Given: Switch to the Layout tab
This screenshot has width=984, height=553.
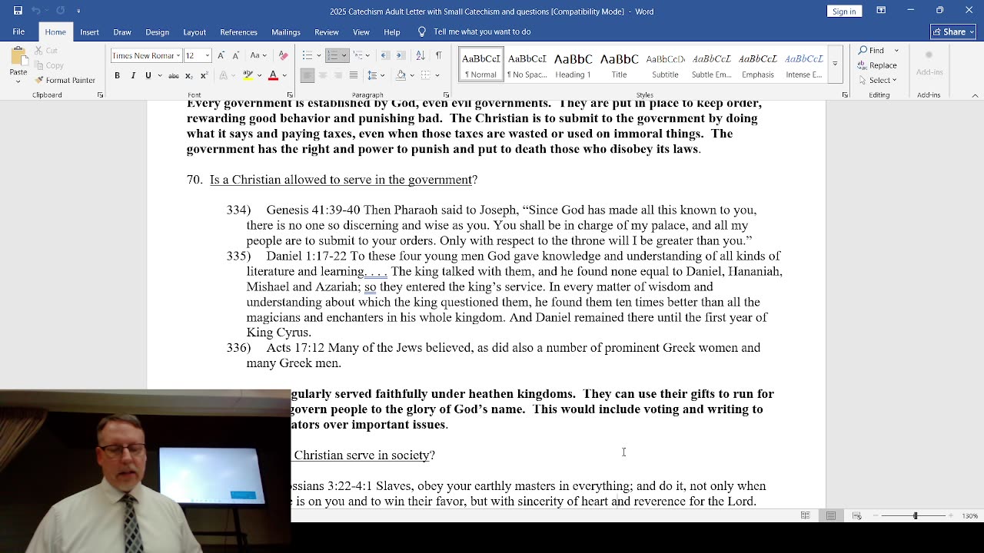Looking at the screenshot, I should [194, 31].
